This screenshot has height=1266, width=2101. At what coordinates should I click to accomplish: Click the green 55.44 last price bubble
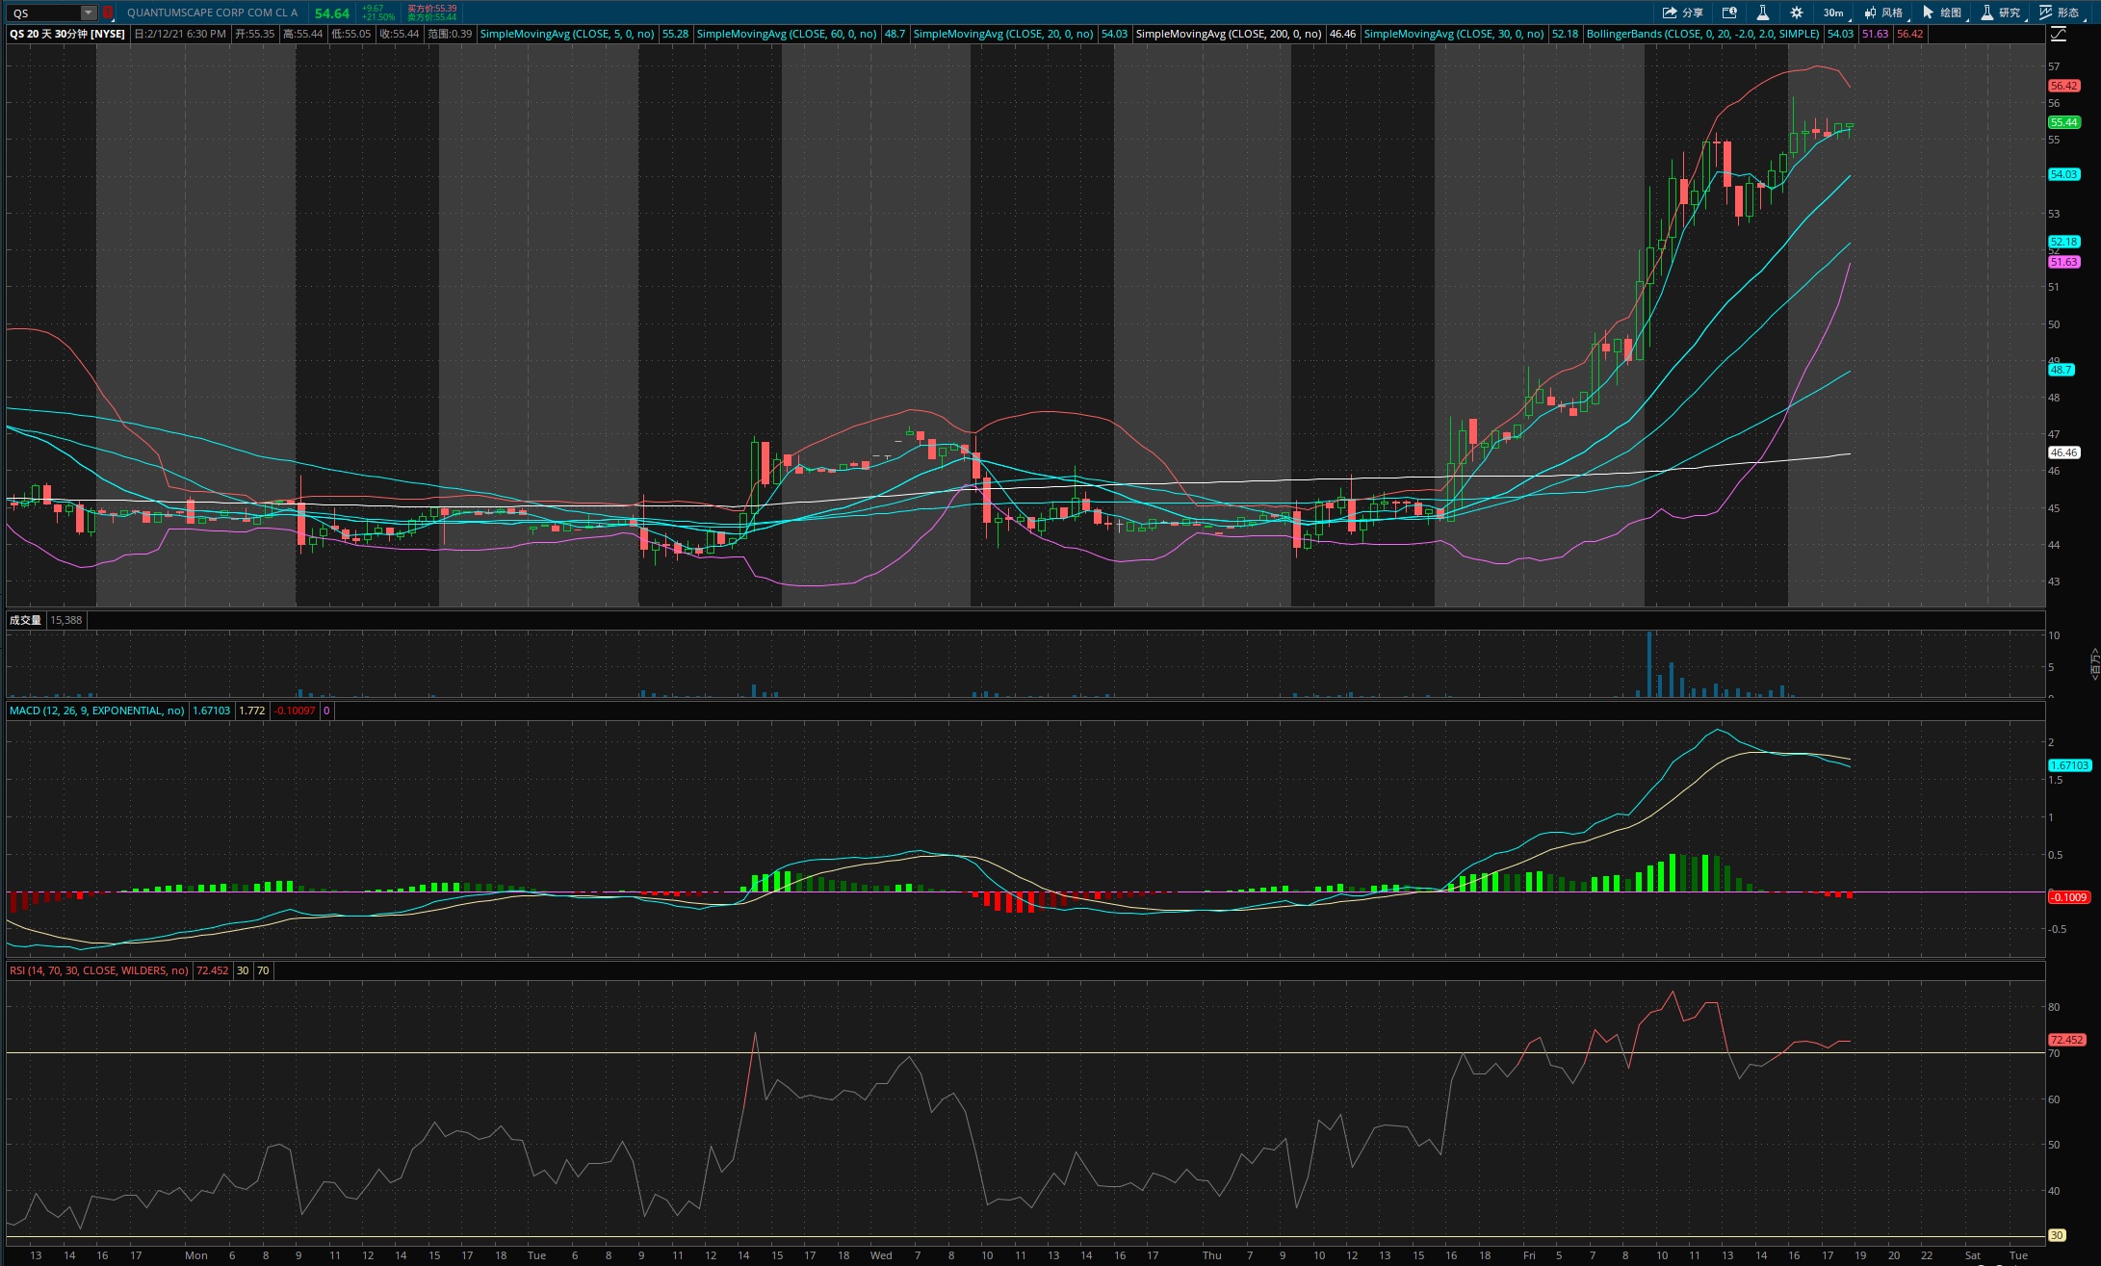[x=2064, y=122]
